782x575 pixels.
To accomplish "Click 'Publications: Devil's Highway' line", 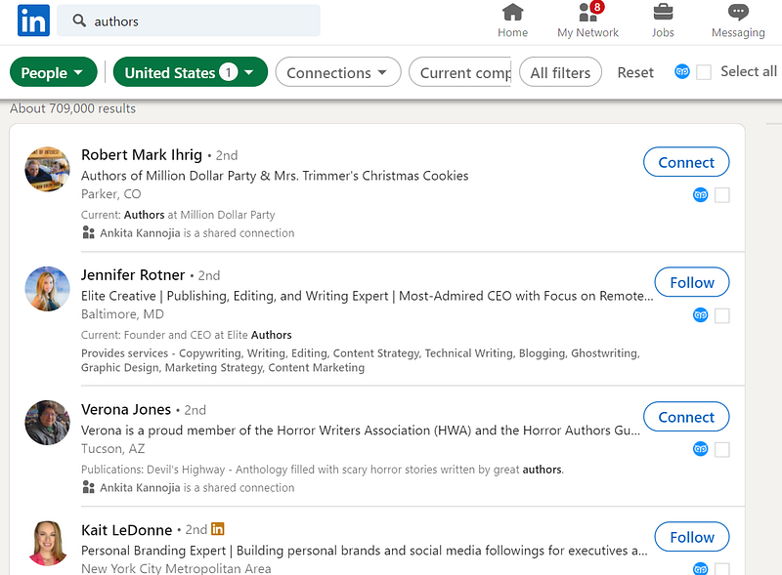I will pyautogui.click(x=323, y=470).
